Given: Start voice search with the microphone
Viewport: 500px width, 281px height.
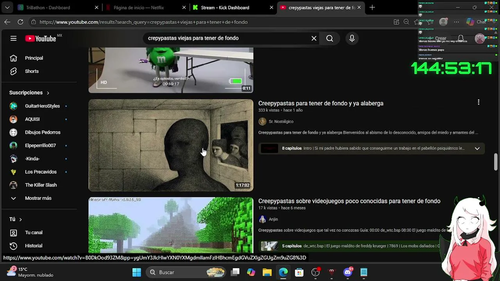Looking at the screenshot, I should pyautogui.click(x=352, y=38).
